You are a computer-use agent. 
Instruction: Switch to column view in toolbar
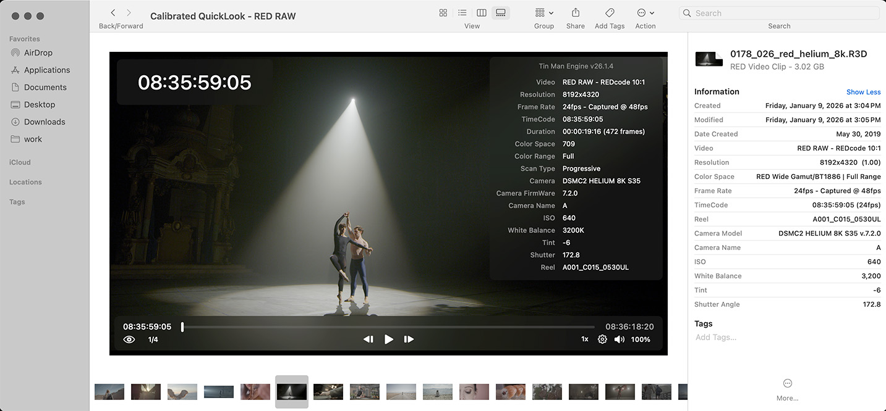click(x=482, y=13)
